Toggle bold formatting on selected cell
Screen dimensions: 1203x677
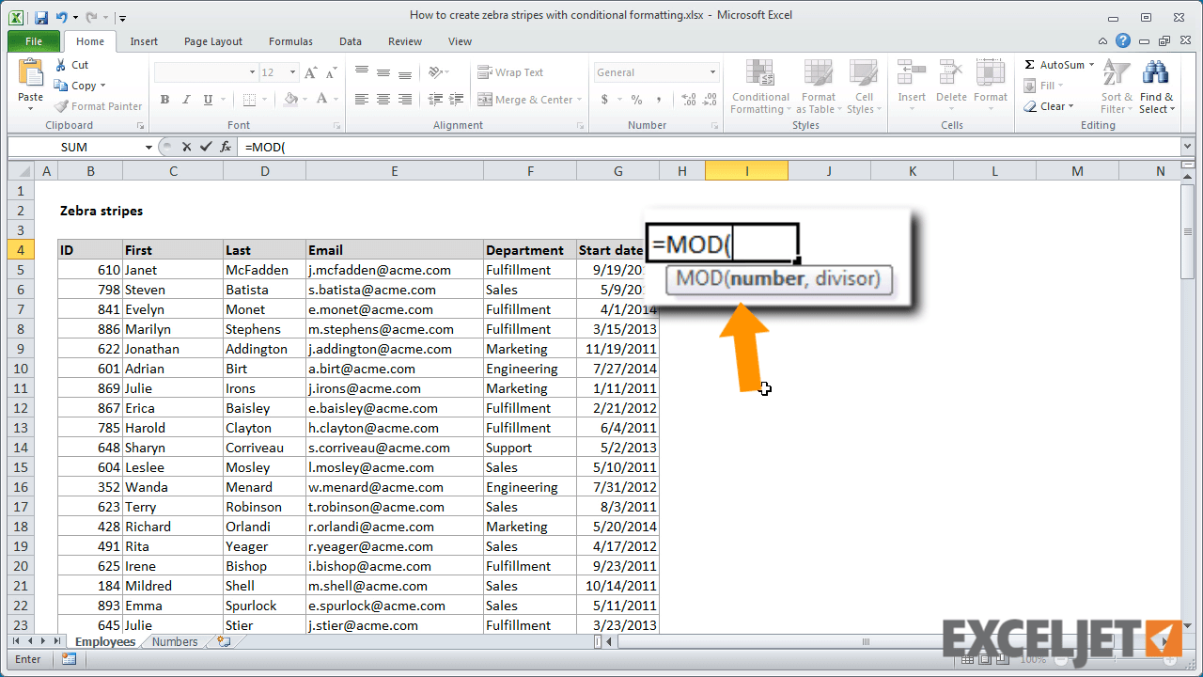164,99
